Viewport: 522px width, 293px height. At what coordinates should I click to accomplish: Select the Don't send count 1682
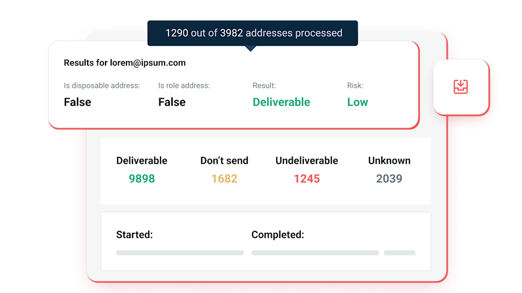[x=224, y=179]
